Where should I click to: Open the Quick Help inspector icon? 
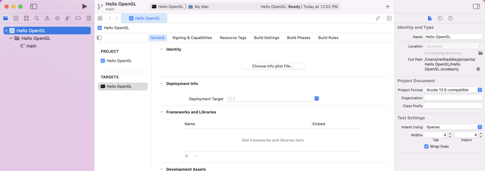[450, 18]
